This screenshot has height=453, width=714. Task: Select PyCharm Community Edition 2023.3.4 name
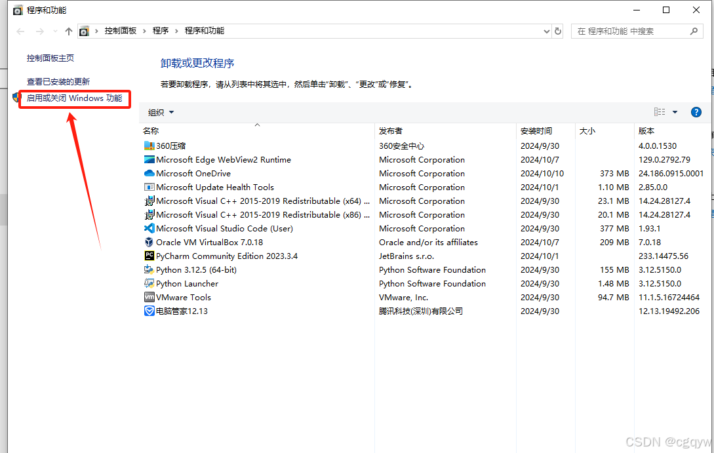click(227, 256)
